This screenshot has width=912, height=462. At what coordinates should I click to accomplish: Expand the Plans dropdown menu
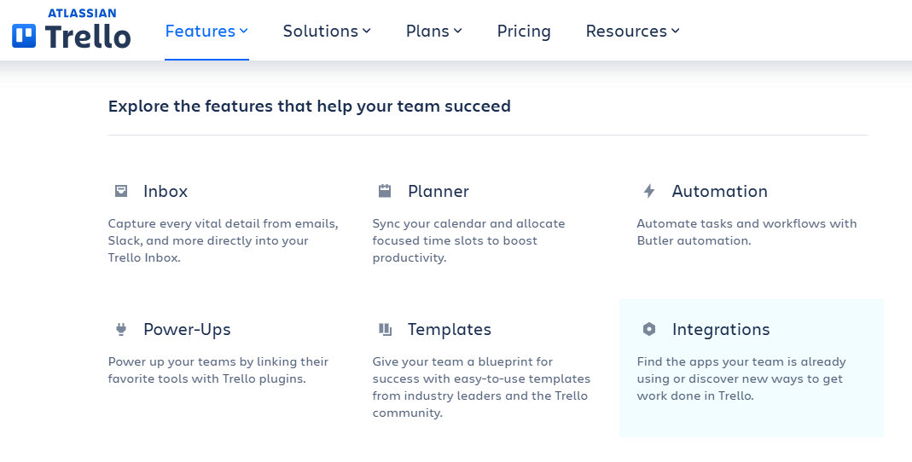coord(434,31)
